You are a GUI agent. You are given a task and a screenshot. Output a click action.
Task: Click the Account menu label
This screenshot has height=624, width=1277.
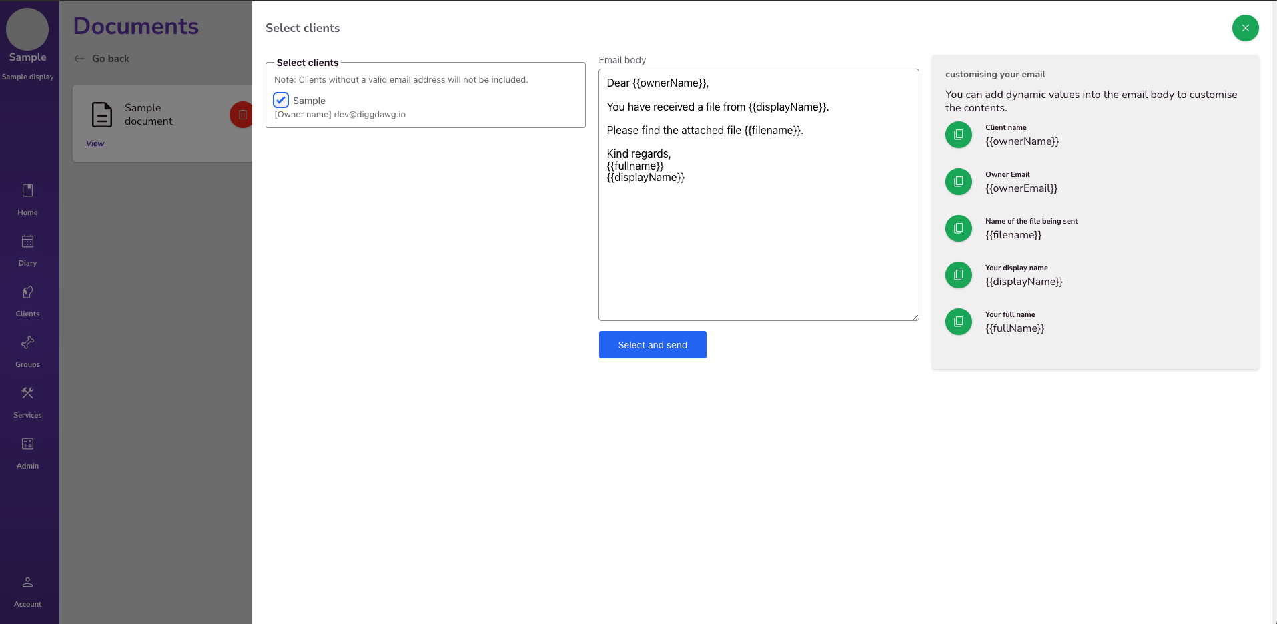click(27, 604)
